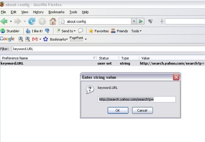This screenshot has height=142, width=205.
Task: Click the blue star bookmark icon
Action: (46, 39)
